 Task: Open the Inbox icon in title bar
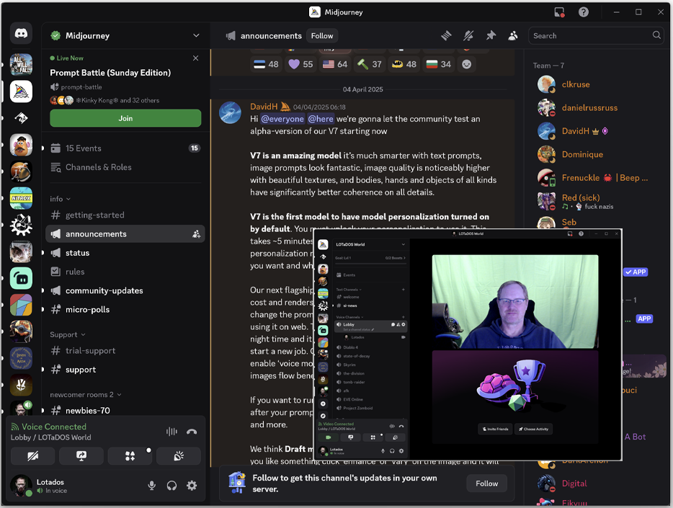(559, 12)
